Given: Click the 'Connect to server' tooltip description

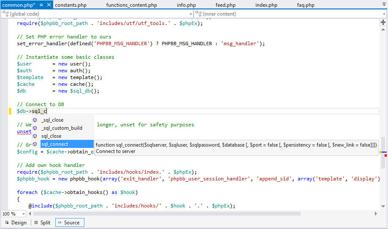Looking at the screenshot, I should [116, 151].
